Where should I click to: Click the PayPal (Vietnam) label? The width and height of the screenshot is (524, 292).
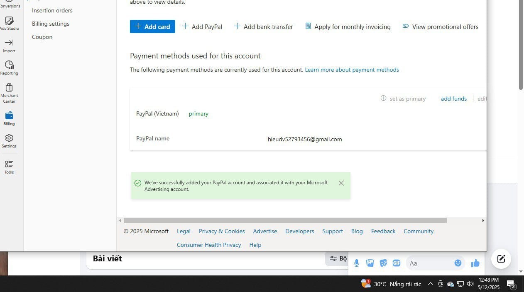click(157, 113)
